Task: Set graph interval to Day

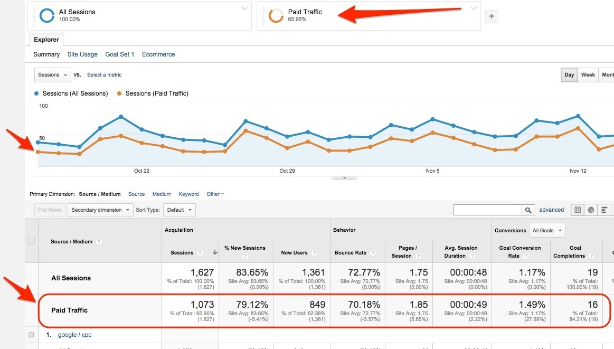Action: point(569,75)
